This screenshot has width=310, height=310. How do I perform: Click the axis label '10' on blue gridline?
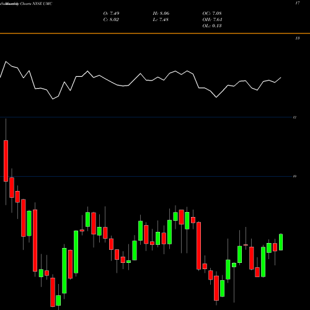point(294,176)
